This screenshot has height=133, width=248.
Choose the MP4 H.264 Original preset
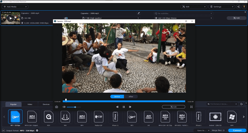pos(32,117)
